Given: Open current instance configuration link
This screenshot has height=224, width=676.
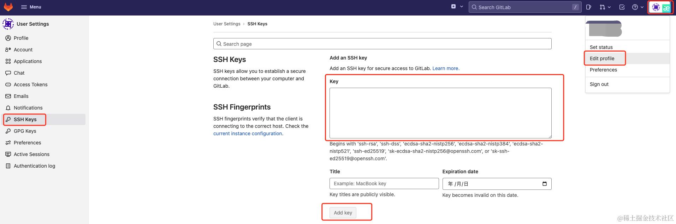Looking at the screenshot, I should coord(247,133).
